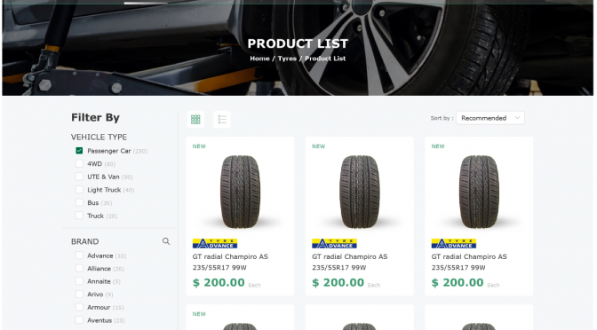The height and width of the screenshot is (330, 597).
Task: Check the Alliance brand filter
Action: pyautogui.click(x=79, y=269)
